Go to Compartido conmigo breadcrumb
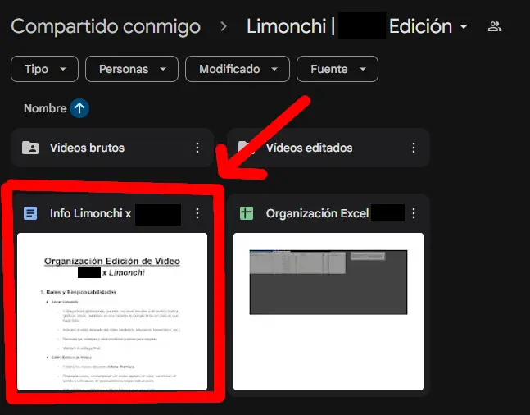Viewport: 530px width, 415px height. (106, 26)
